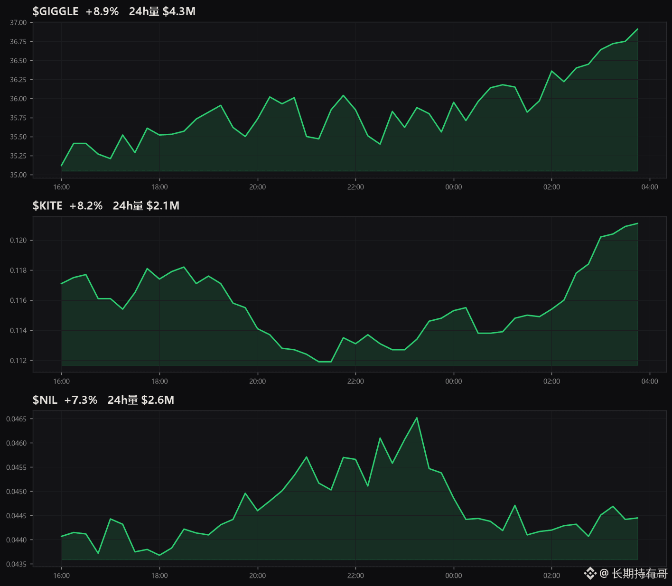Image resolution: width=672 pixels, height=586 pixels.
Task: Click the 37.00 price label on GIGGLE chart
Action: coord(19,23)
